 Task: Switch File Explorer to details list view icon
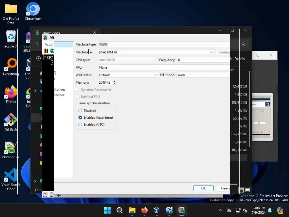click(x=242, y=190)
